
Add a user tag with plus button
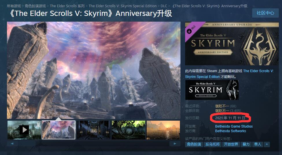point(267,144)
